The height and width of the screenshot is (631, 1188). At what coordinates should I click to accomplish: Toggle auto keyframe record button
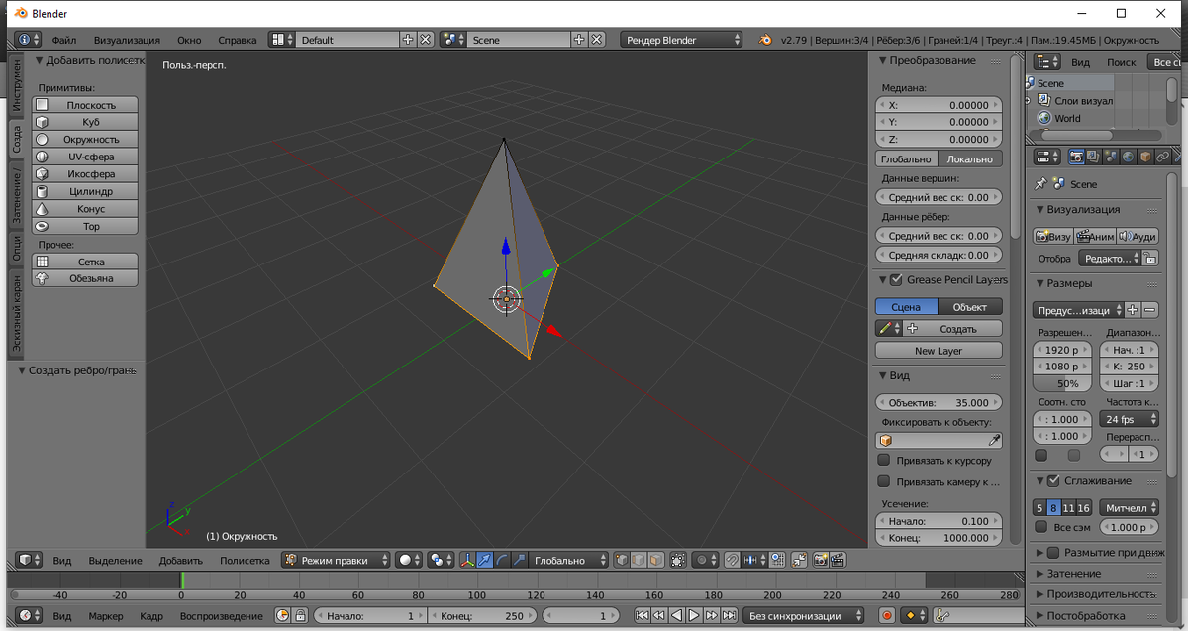click(886, 615)
